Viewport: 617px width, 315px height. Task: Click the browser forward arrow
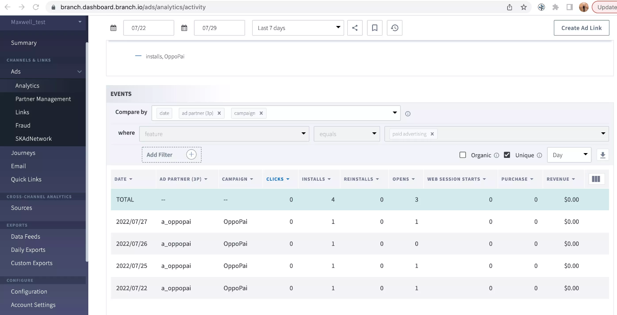pos(22,7)
